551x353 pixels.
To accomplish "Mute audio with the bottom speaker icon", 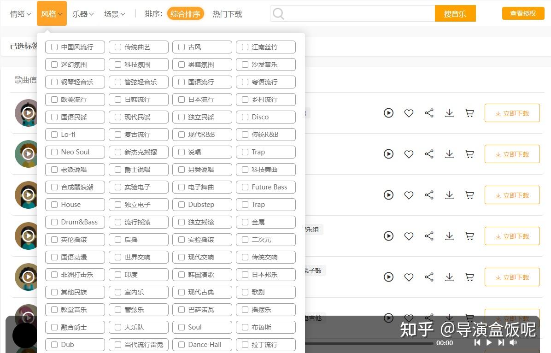I will tap(513, 343).
